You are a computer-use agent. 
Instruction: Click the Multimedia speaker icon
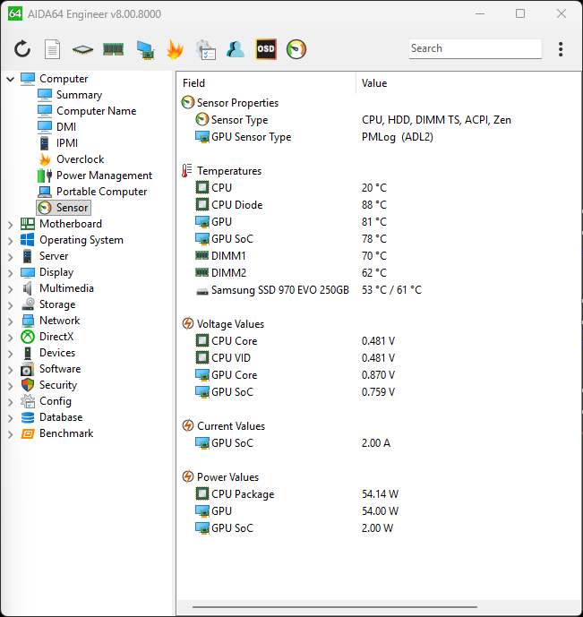point(27,288)
